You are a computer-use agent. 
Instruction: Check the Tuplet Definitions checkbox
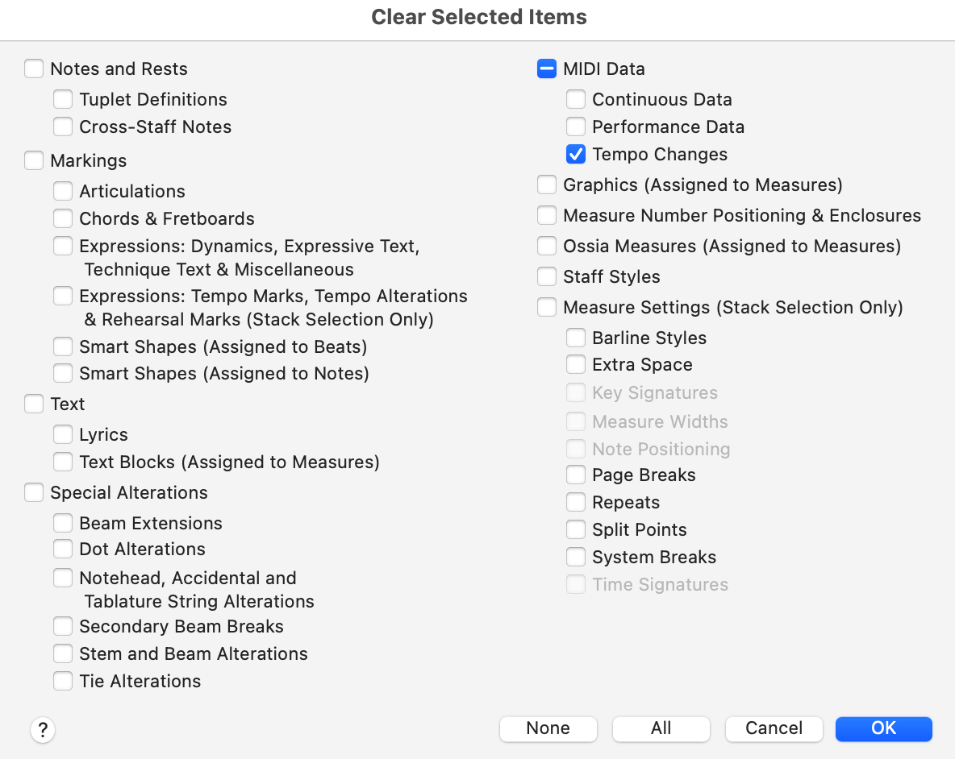coord(63,99)
